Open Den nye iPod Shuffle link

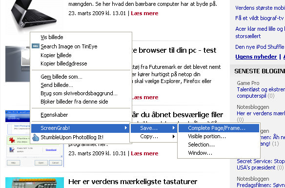pyautogui.click(x=260, y=47)
